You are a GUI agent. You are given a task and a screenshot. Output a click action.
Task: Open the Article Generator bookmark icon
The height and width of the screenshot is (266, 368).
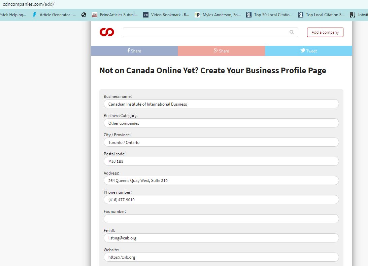click(34, 15)
